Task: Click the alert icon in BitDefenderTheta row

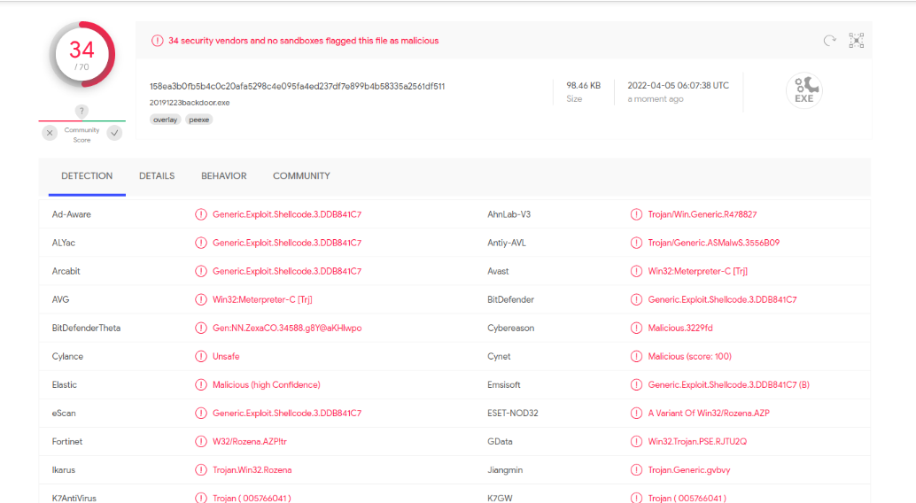Action: pyautogui.click(x=201, y=328)
